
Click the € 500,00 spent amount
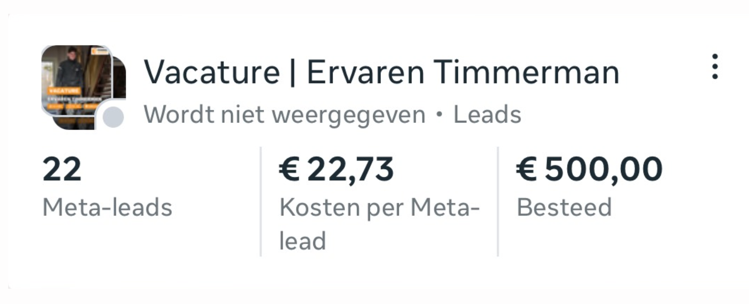[589, 170]
